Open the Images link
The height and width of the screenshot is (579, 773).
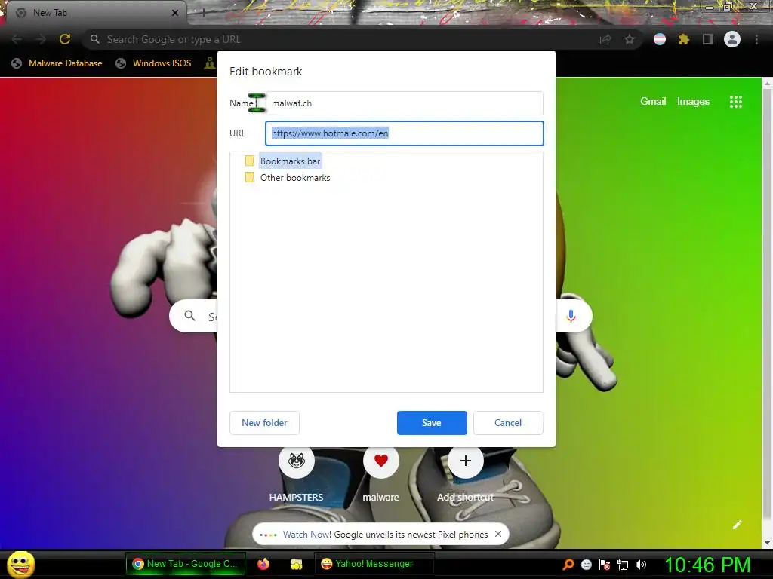pos(693,102)
